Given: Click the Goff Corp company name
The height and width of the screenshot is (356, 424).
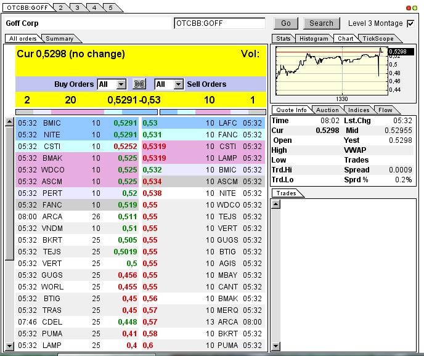Looking at the screenshot, I should click(x=22, y=23).
